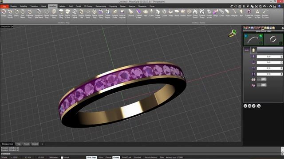The width and height of the screenshot is (284, 159).
Task: Click the Undo icon in top toolbar
Action: [264, 6]
